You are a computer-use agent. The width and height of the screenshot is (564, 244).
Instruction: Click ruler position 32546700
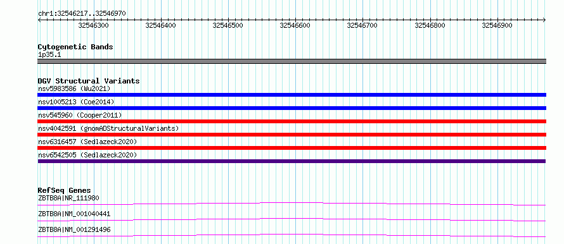(362, 25)
